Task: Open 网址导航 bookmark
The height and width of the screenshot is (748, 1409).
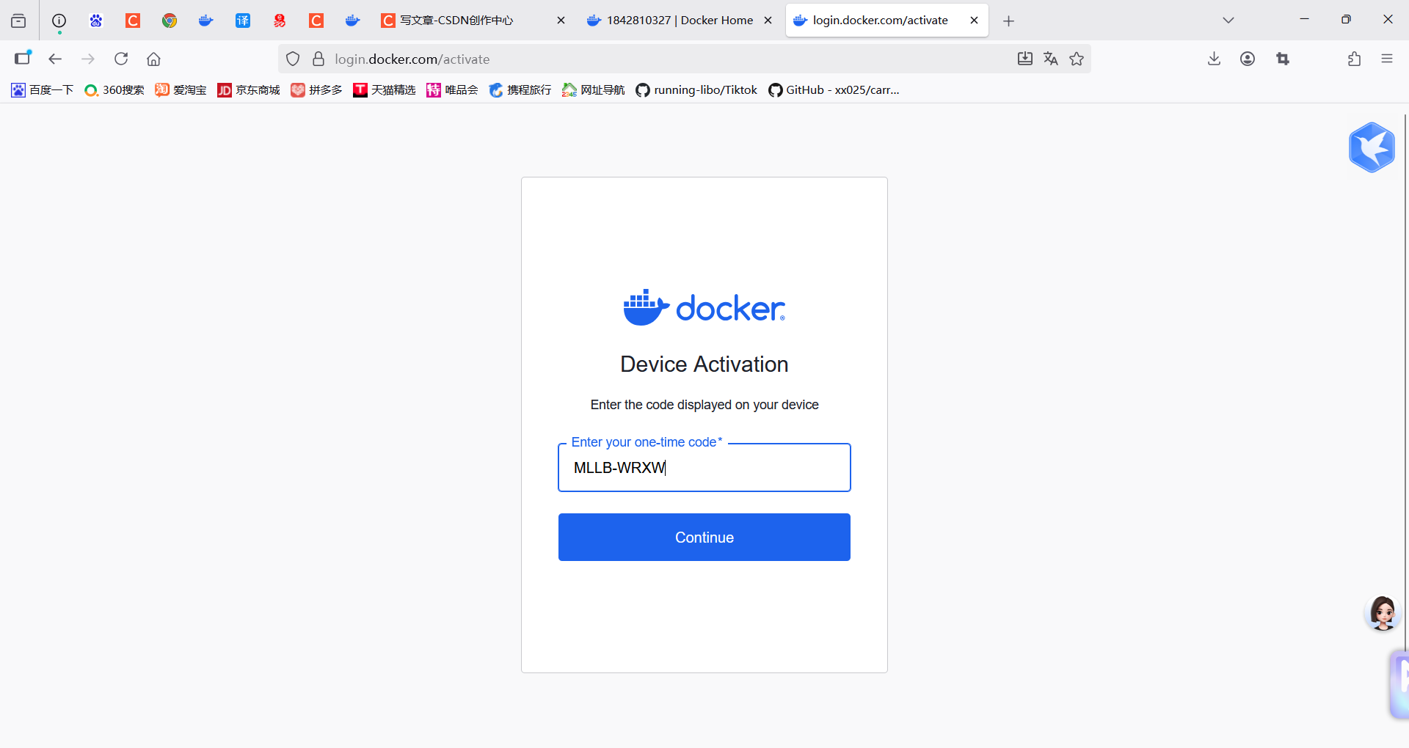Action: [x=594, y=89]
